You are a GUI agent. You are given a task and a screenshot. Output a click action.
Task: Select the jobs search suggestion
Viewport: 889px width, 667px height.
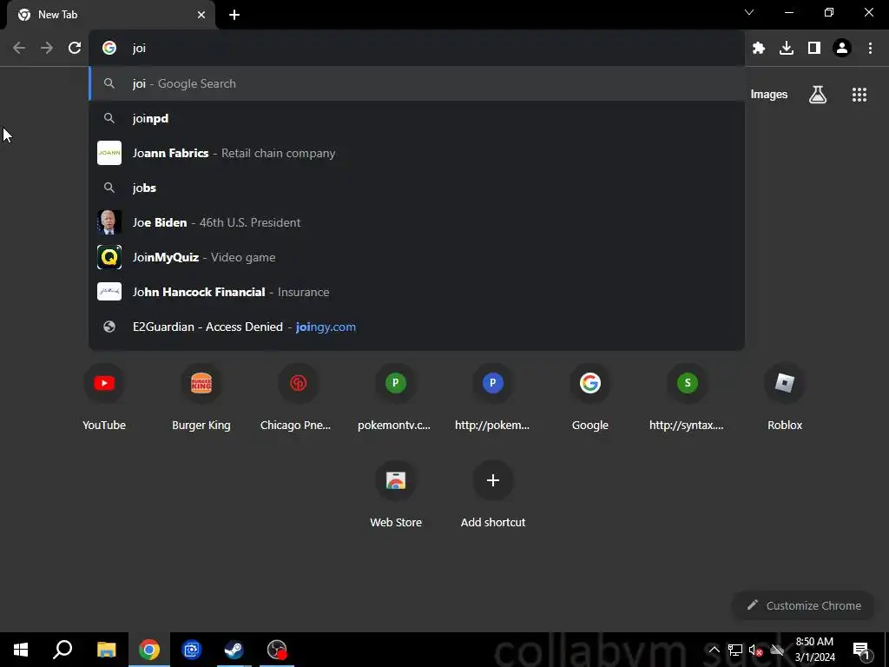(x=417, y=188)
